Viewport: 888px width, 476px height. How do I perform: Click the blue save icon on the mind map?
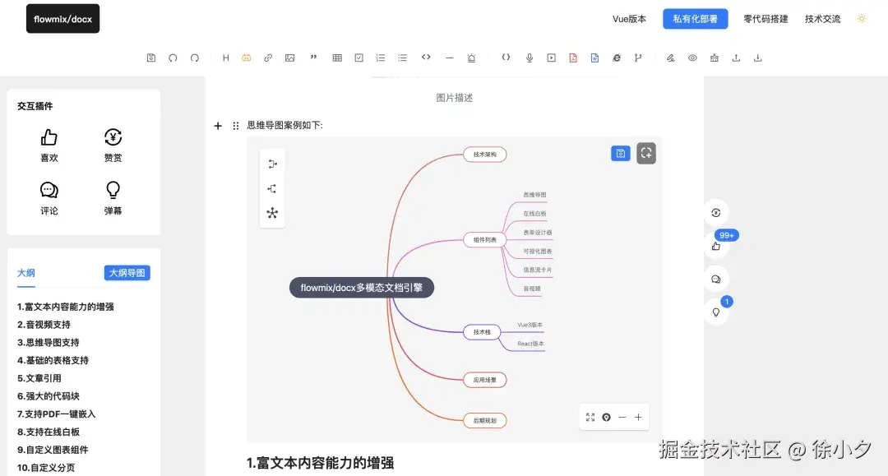pyautogui.click(x=620, y=153)
